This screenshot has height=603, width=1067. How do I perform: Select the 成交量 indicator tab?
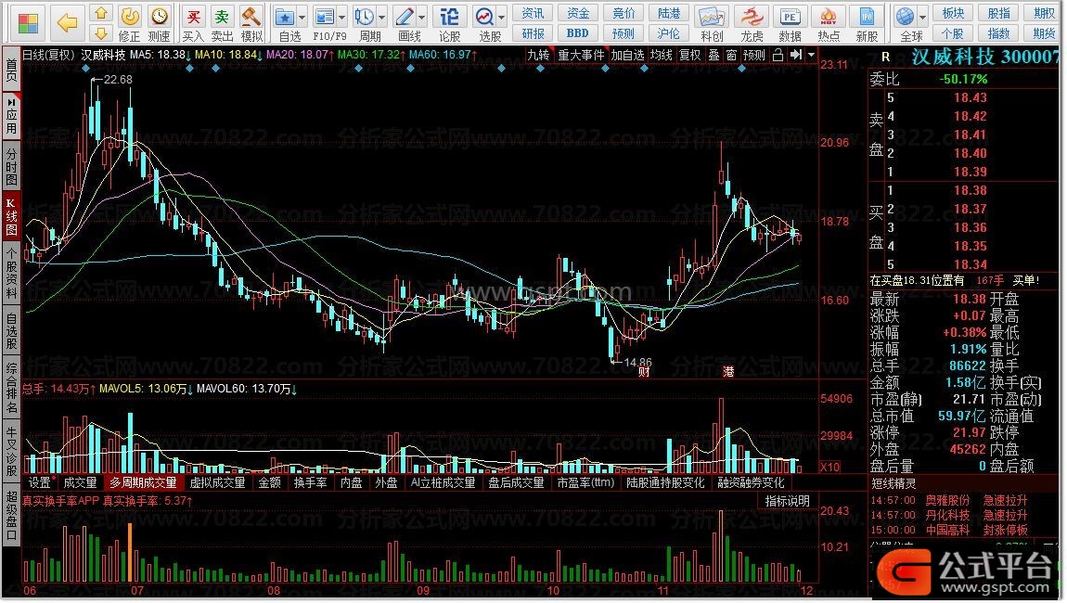click(81, 482)
